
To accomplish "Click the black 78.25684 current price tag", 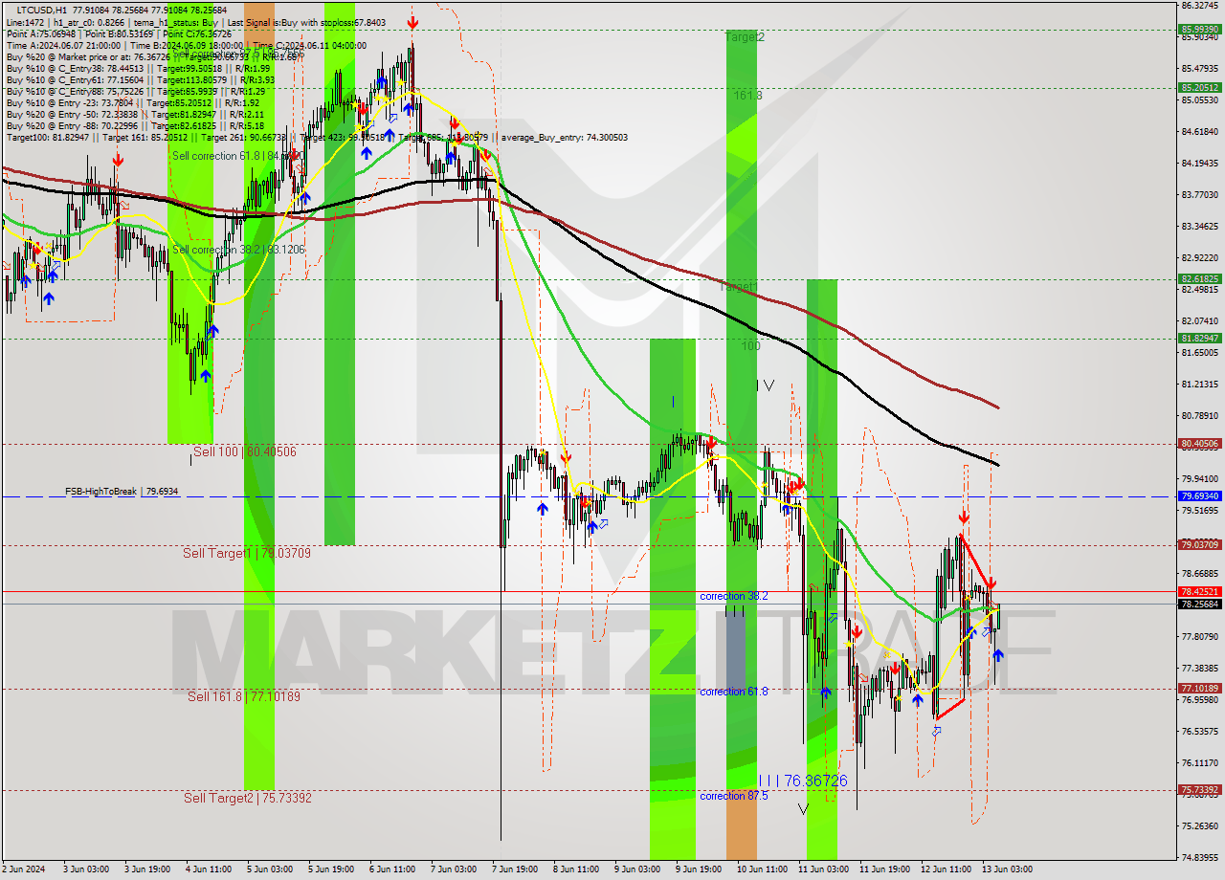I will (x=1199, y=604).
